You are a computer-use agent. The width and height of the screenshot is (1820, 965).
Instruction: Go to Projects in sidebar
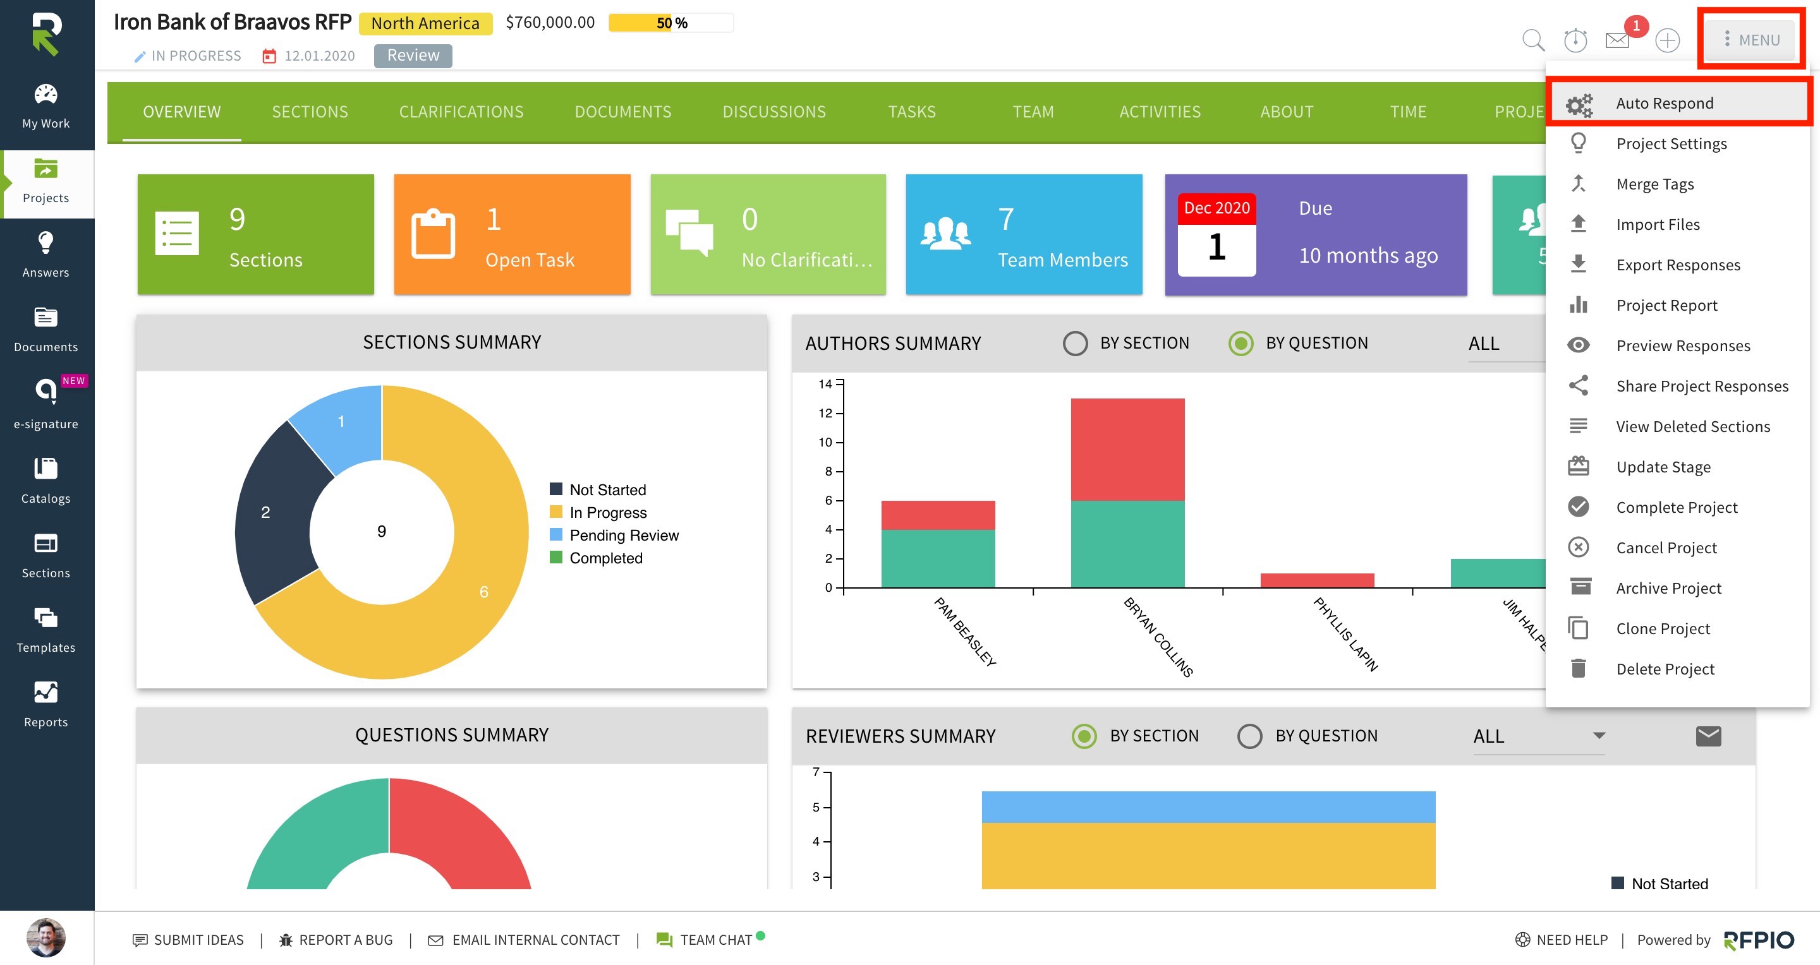coord(47,183)
